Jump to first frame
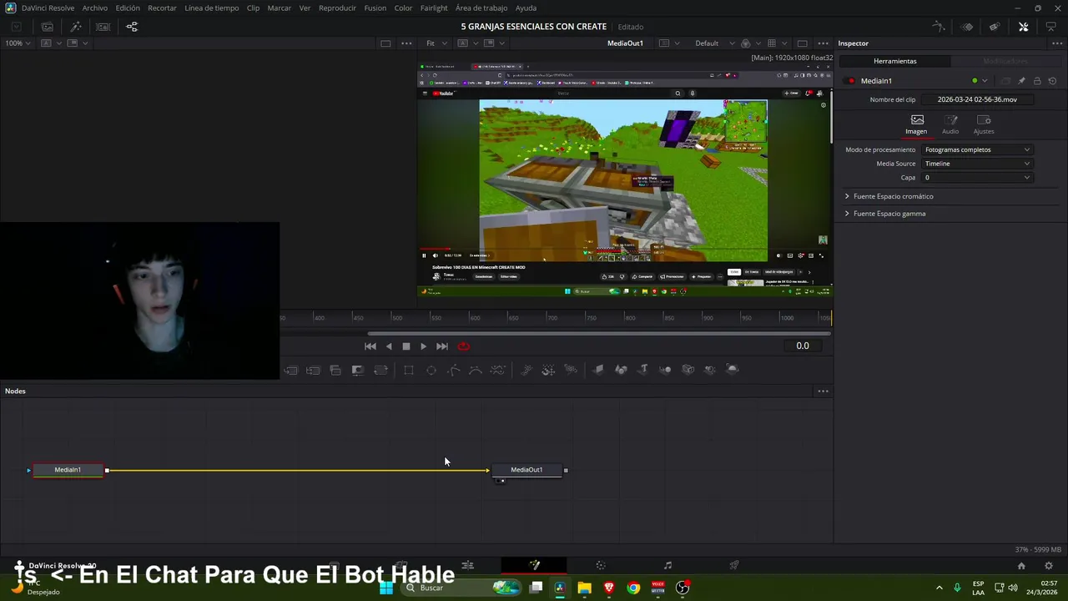1068x601 pixels. coord(370,346)
